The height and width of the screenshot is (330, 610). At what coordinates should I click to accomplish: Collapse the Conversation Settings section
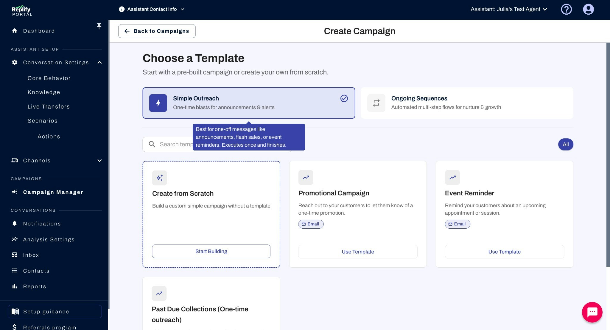tap(99, 63)
